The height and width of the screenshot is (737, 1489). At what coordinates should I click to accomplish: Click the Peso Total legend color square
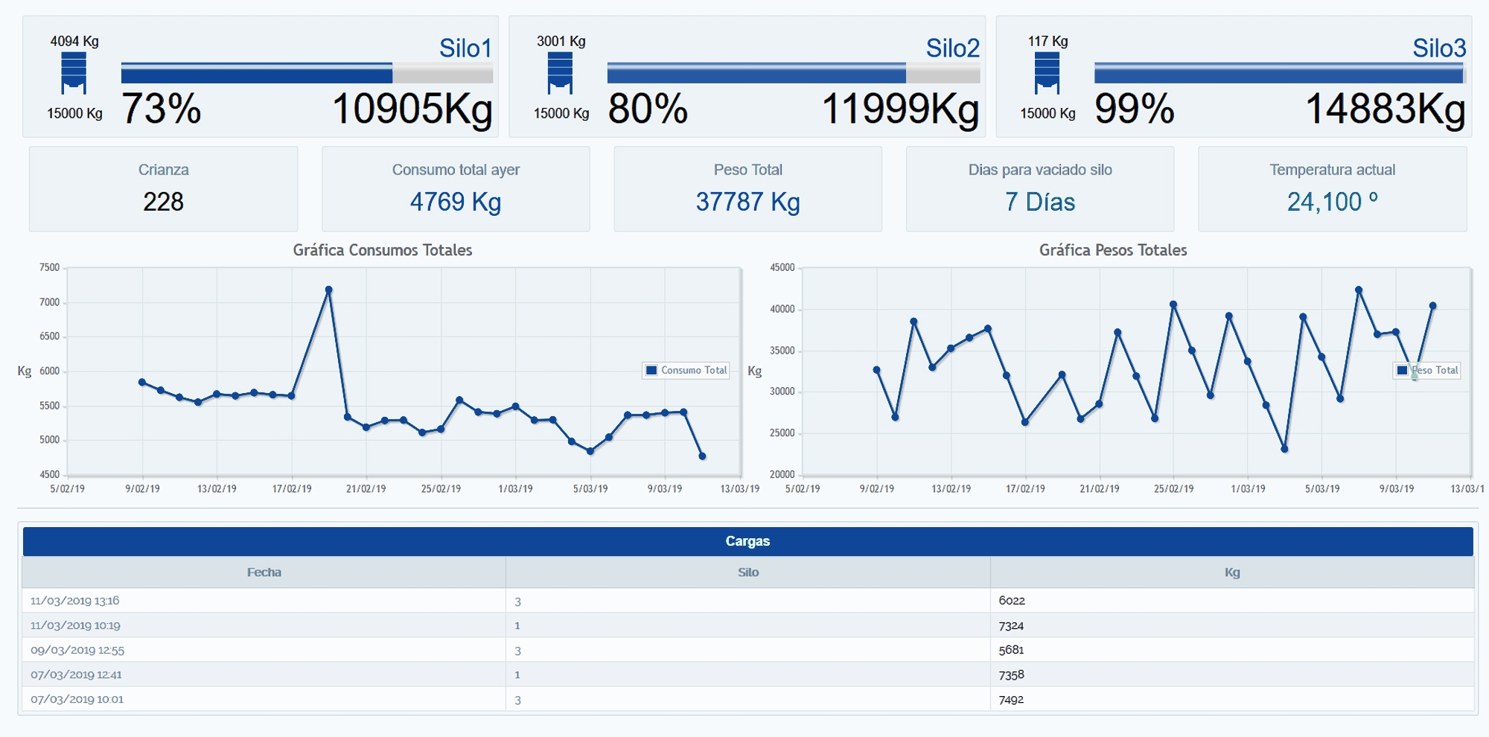tap(1403, 370)
